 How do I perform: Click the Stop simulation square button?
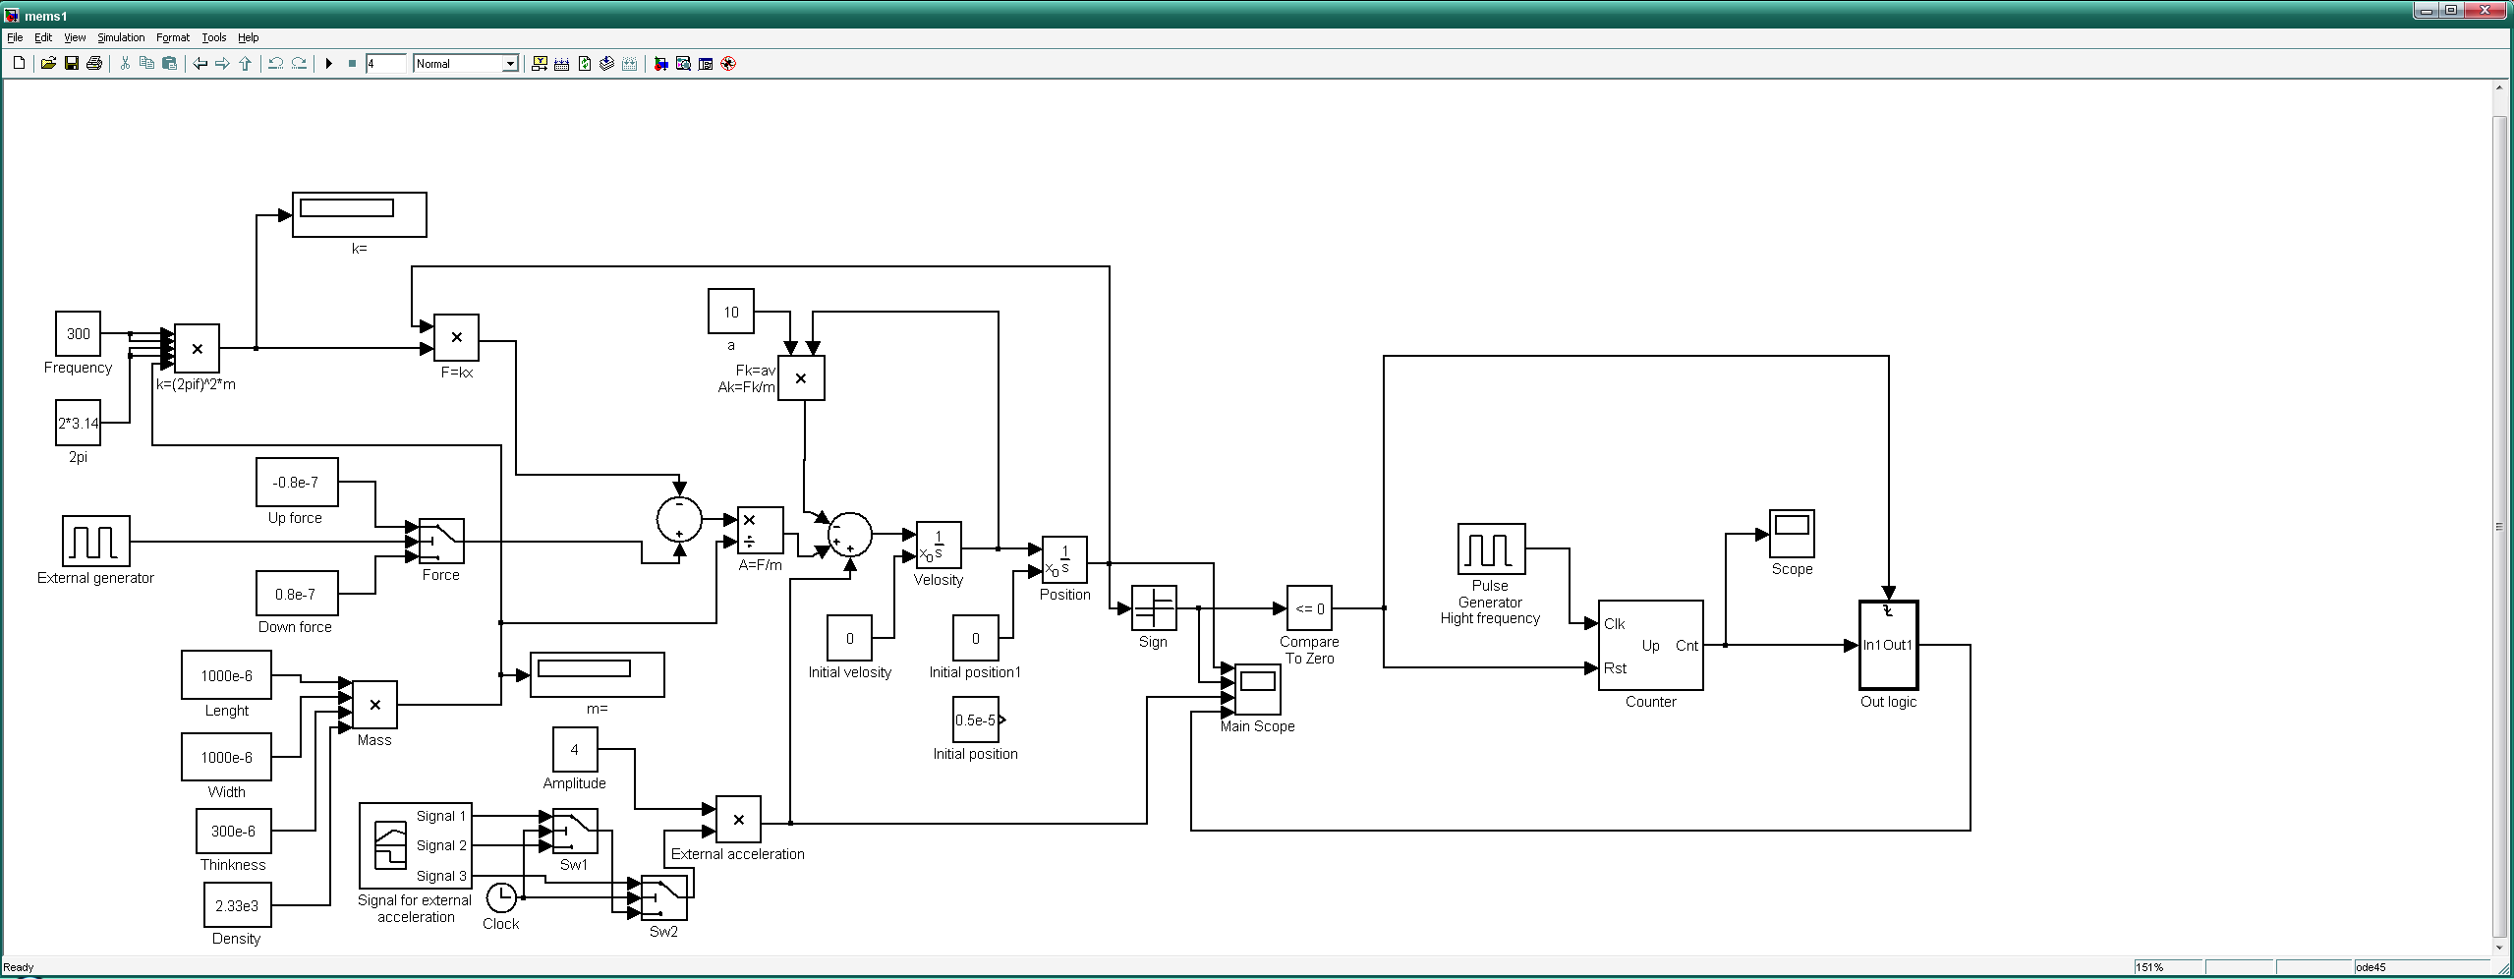(352, 64)
